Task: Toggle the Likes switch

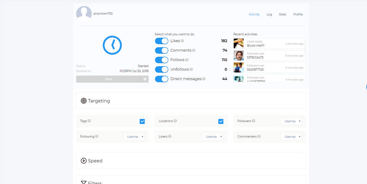Action: 161,41
